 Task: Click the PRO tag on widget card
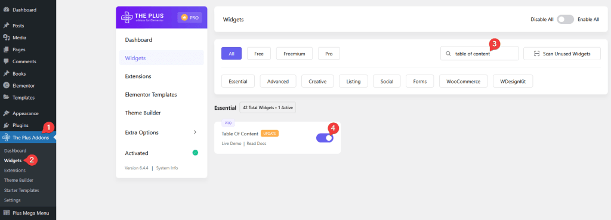pos(228,123)
